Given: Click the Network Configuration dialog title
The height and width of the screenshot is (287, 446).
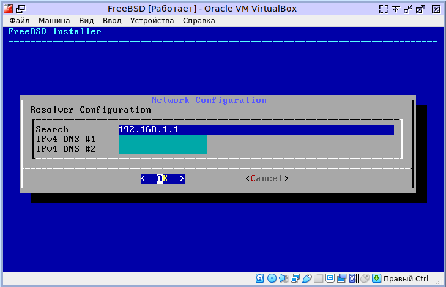Looking at the screenshot, I should pyautogui.click(x=209, y=100).
